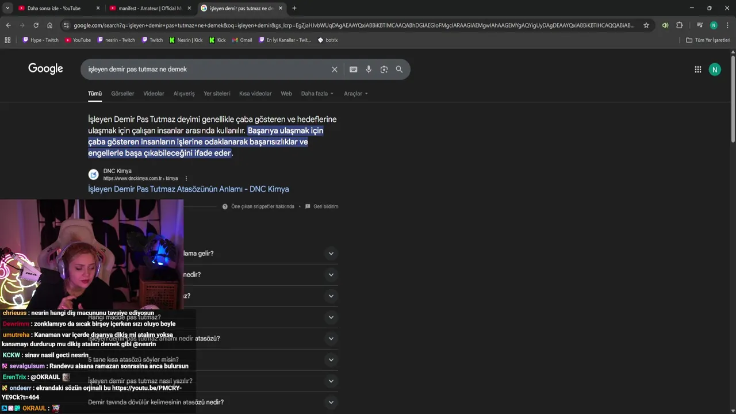Select the Alışveriş results tab
Viewport: 736px width, 414px height.
(184, 94)
